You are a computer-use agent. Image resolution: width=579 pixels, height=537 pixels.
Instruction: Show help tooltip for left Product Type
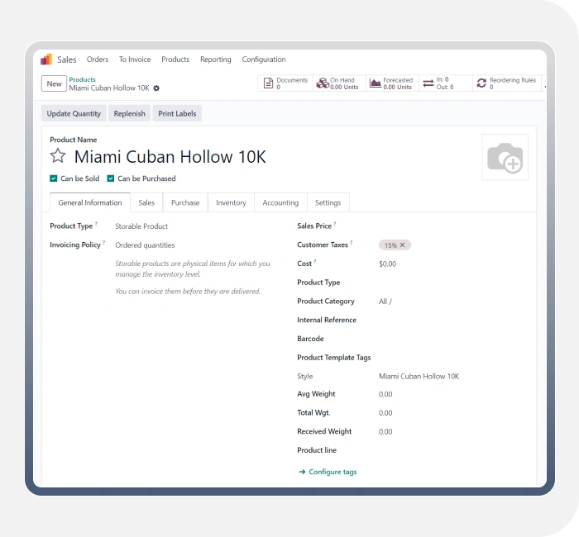coord(96,224)
